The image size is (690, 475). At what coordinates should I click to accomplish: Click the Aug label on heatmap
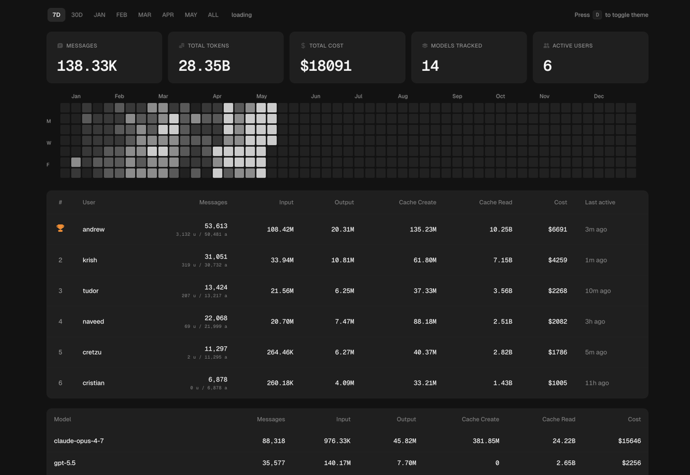pos(402,97)
